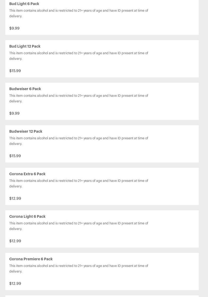
Task: Click the $12.99 price for Corona Light
Action: click(x=15, y=241)
